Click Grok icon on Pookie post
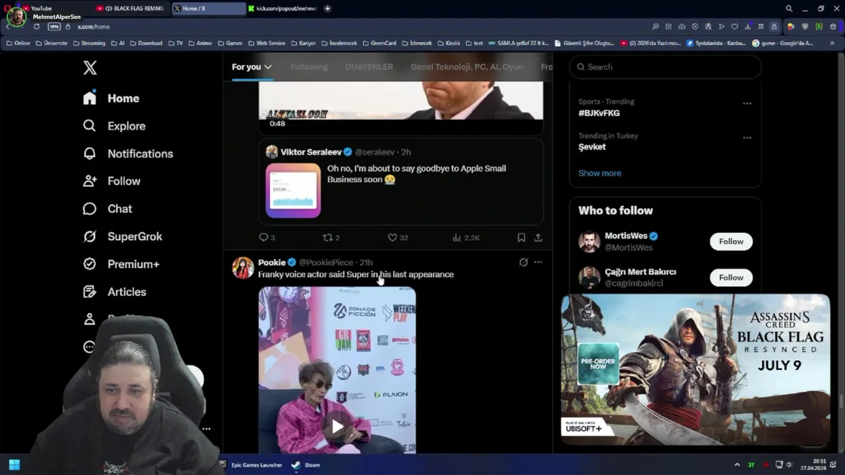Viewport: 845px width, 475px height. pyautogui.click(x=524, y=262)
